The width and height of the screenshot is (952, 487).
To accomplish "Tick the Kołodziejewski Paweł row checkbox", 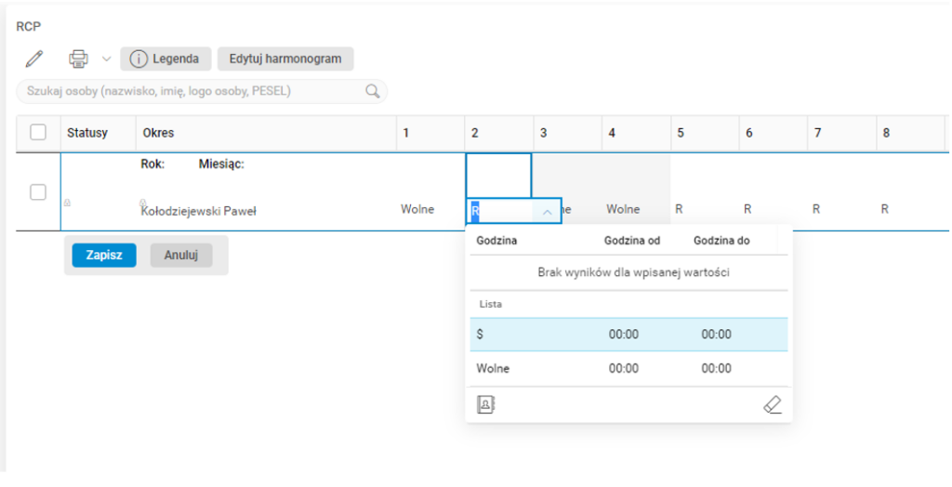I will click(x=38, y=191).
